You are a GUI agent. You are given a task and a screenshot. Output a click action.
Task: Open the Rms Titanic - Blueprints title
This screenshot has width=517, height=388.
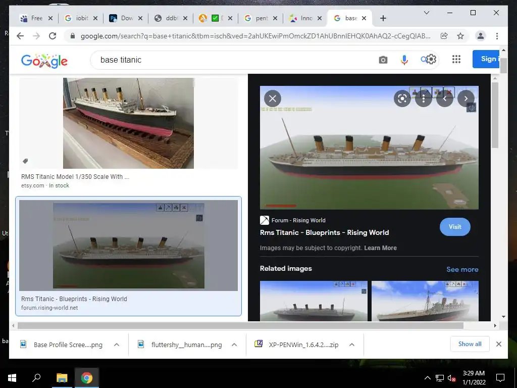pos(325,232)
